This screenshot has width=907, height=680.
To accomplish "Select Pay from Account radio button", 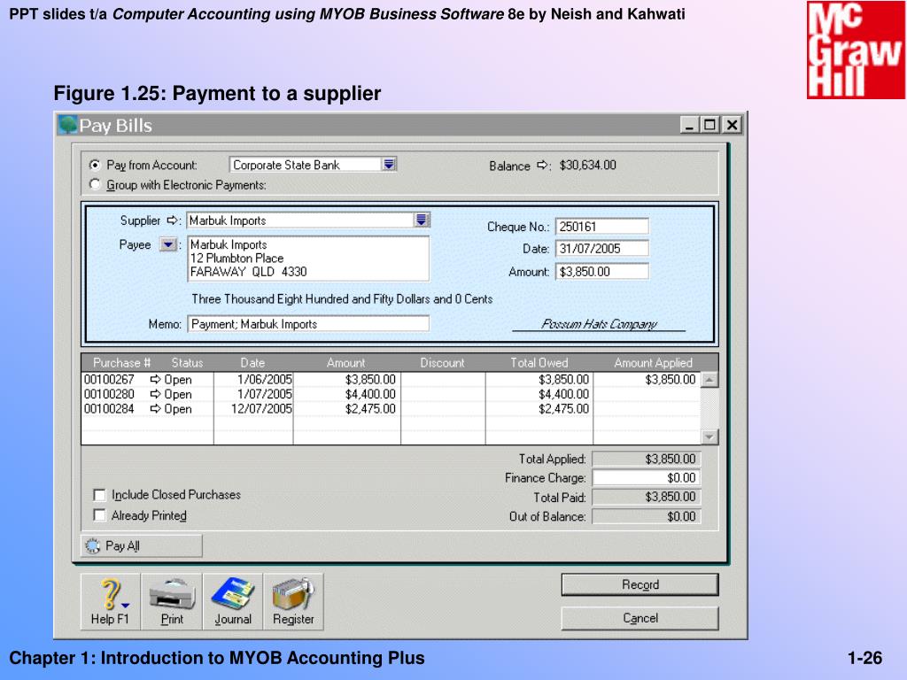I will (95, 165).
